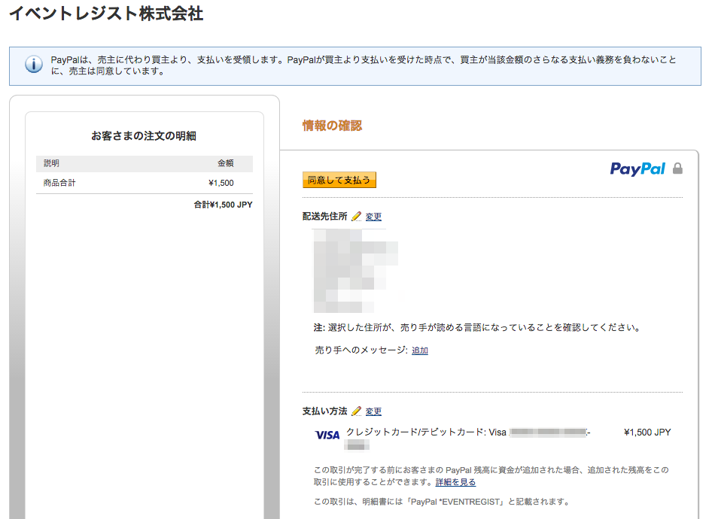This screenshot has height=519, width=712.
Task: Click the 注: 選択した住所が note text
Action: coord(477,327)
